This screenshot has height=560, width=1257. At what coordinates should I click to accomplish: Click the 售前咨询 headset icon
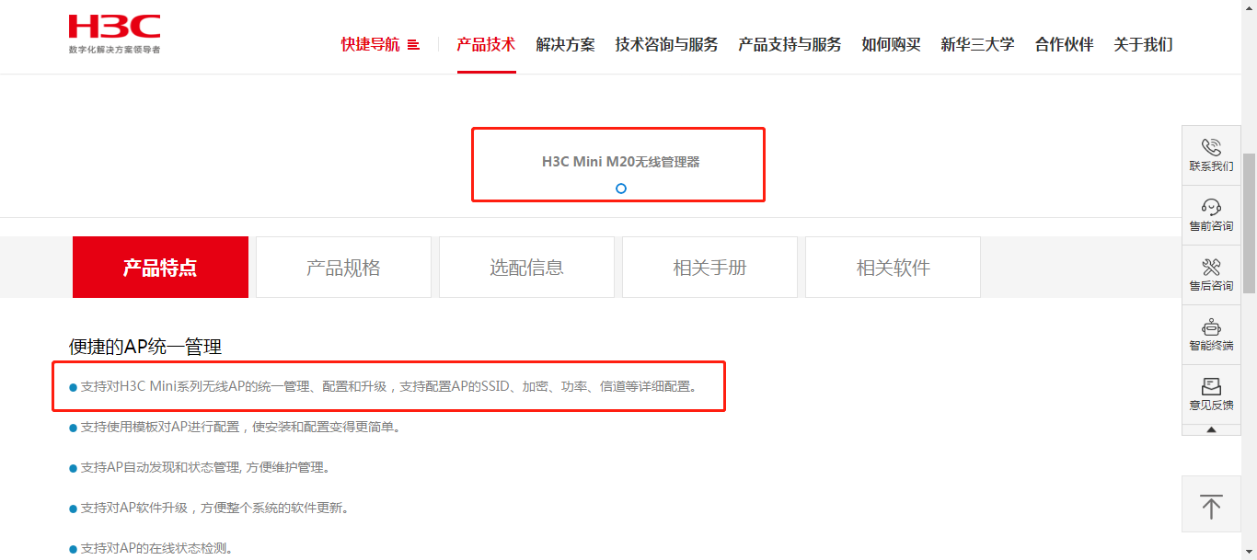(x=1211, y=207)
